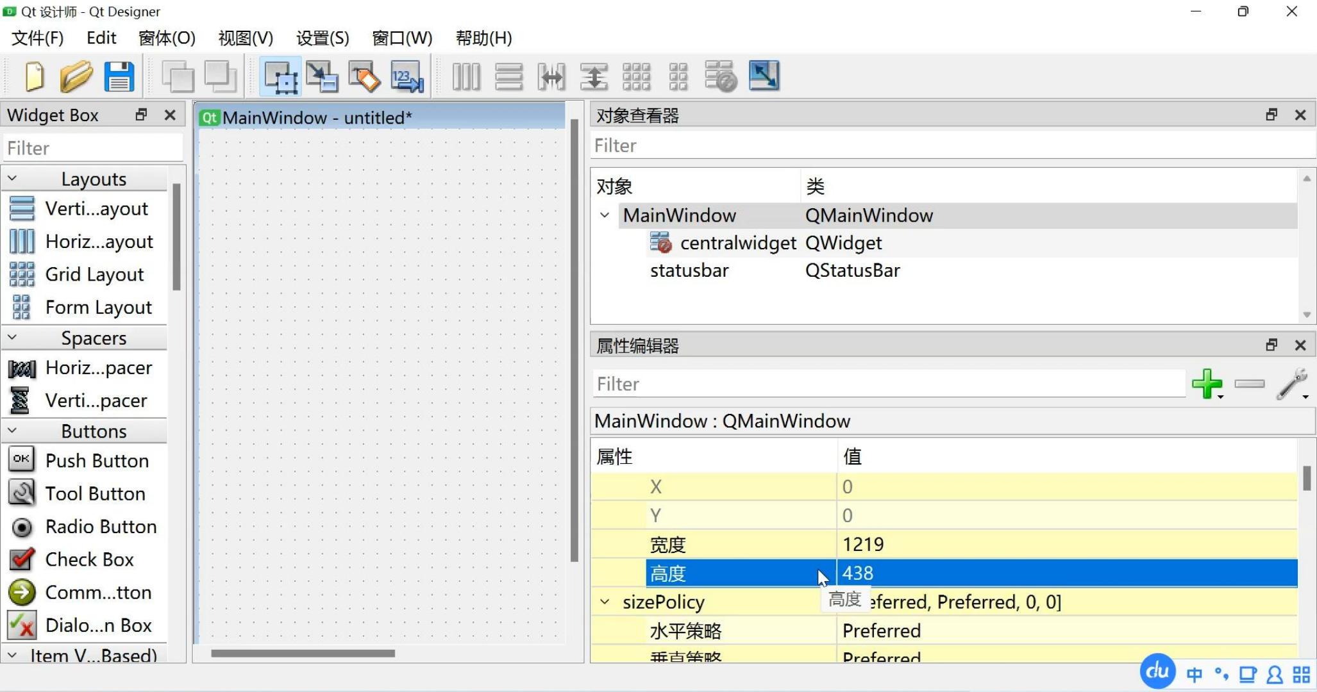Select the Edit Widgets mode icon
Screen dimensions: 1317x692
[280, 77]
